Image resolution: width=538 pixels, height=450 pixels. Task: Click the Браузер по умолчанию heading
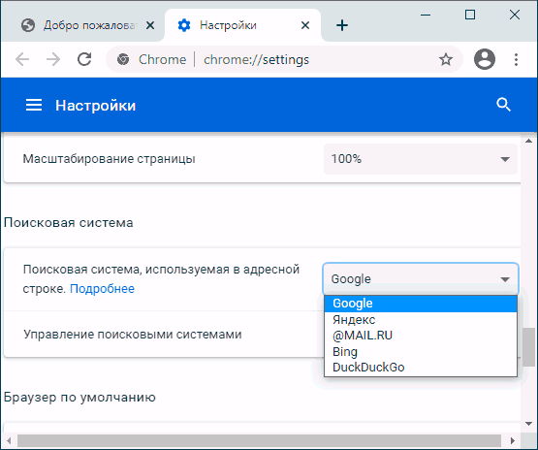click(x=79, y=397)
